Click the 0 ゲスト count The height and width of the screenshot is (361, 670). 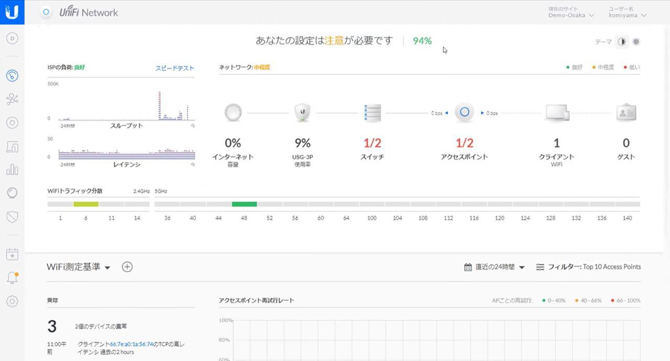tap(626, 143)
